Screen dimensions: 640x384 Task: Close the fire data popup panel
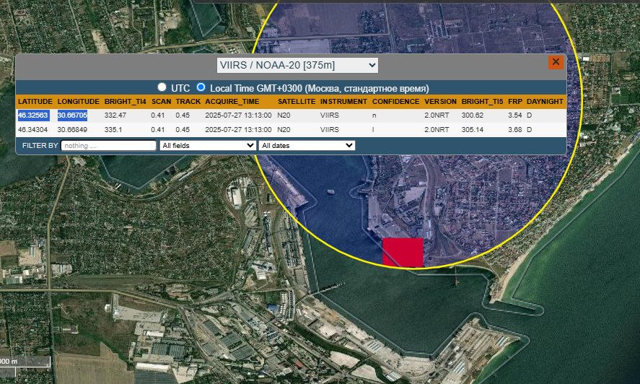pyautogui.click(x=556, y=62)
